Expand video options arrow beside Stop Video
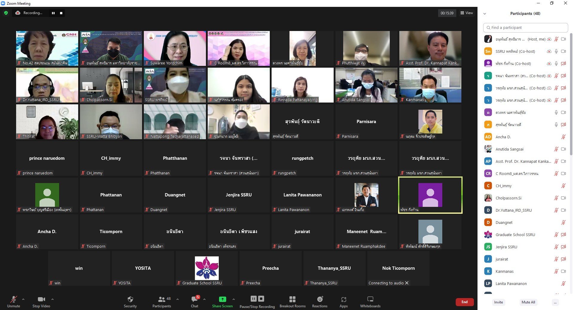This screenshot has width=573, height=310. coord(53,299)
